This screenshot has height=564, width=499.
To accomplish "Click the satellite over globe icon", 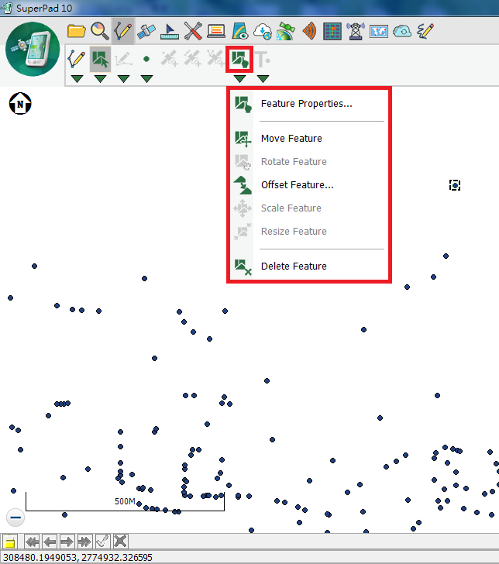I will pos(286,31).
